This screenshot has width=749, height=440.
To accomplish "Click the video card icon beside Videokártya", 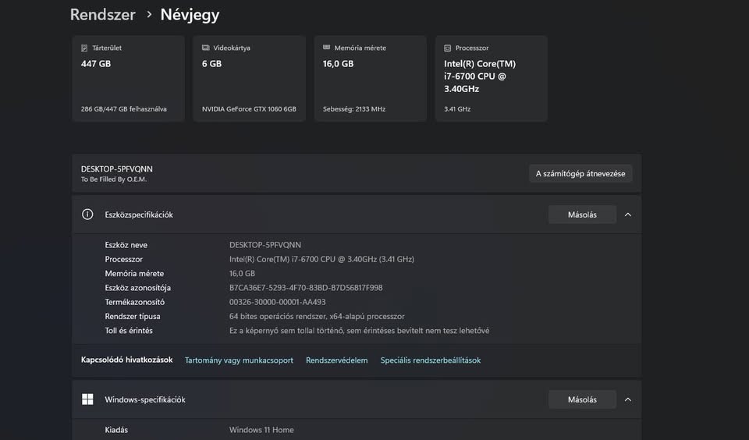I will (x=205, y=48).
